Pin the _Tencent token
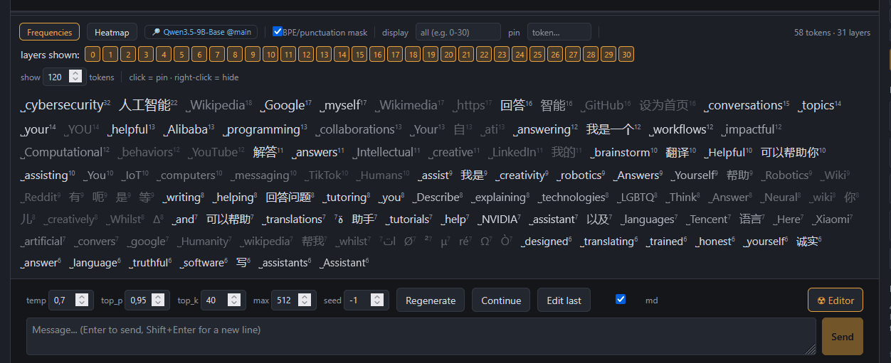Image resolution: width=891 pixels, height=363 pixels. click(709, 220)
